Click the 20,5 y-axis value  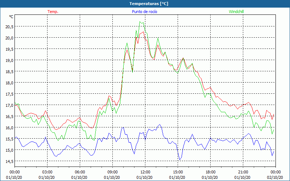coord(9,26)
